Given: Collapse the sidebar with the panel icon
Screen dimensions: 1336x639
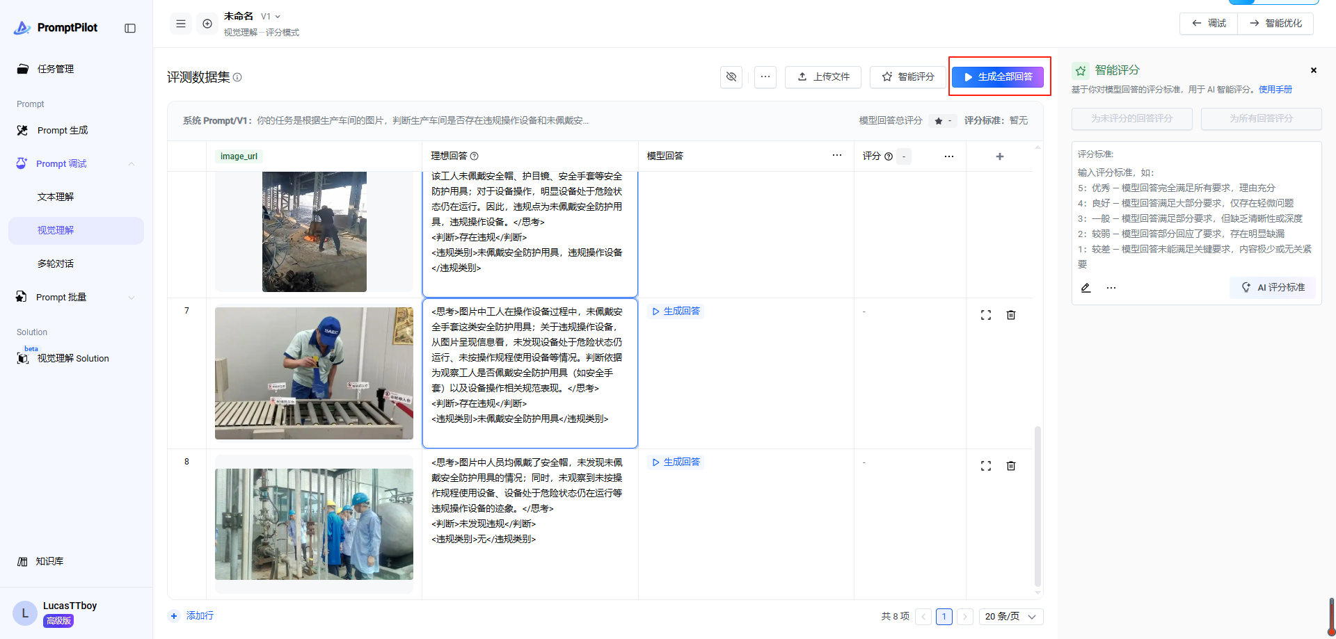Looking at the screenshot, I should point(130,29).
